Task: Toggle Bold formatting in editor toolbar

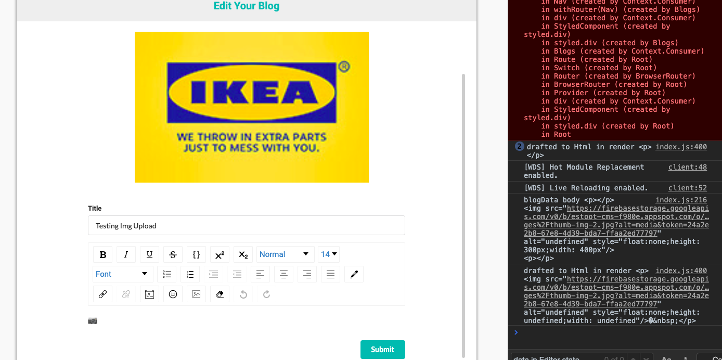Action: (x=102, y=254)
